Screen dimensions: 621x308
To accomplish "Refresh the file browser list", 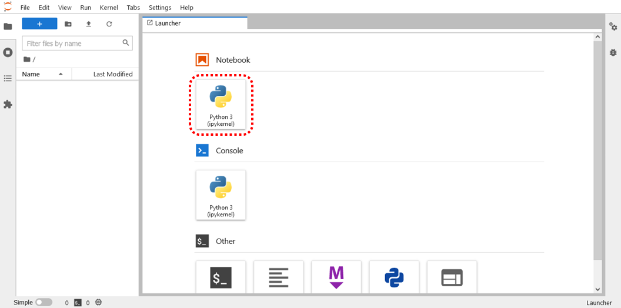I will tap(109, 24).
